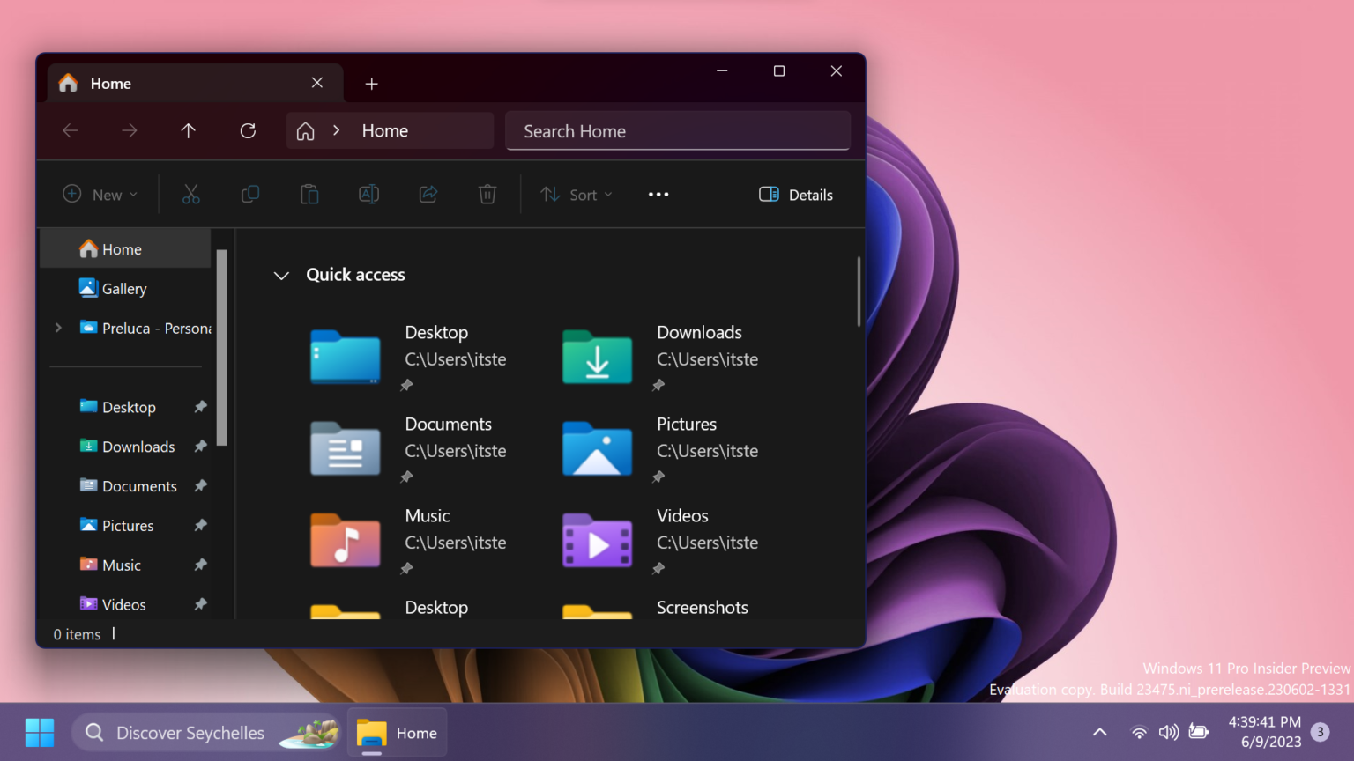Viewport: 1354px width, 761px height.
Task: Go up one folder level
Action: pos(188,130)
